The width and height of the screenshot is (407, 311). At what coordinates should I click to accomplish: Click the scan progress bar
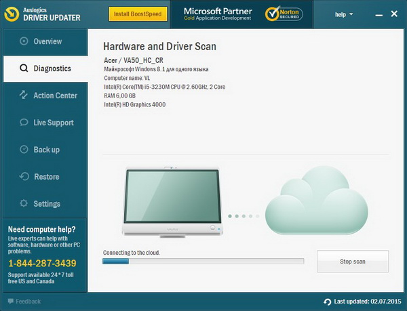coord(203,261)
